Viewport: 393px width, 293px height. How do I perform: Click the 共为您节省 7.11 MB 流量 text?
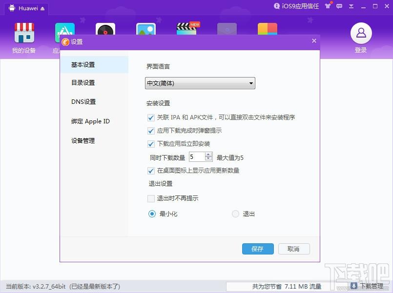pyautogui.click(x=287, y=286)
